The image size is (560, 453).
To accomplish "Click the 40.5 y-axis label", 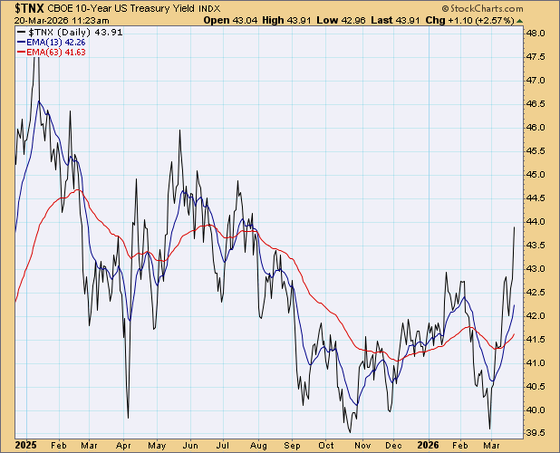I will click(x=536, y=387).
